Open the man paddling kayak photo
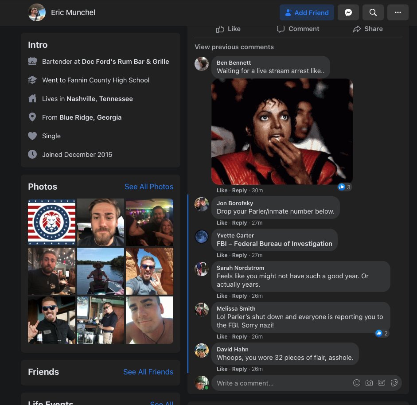 point(101,271)
